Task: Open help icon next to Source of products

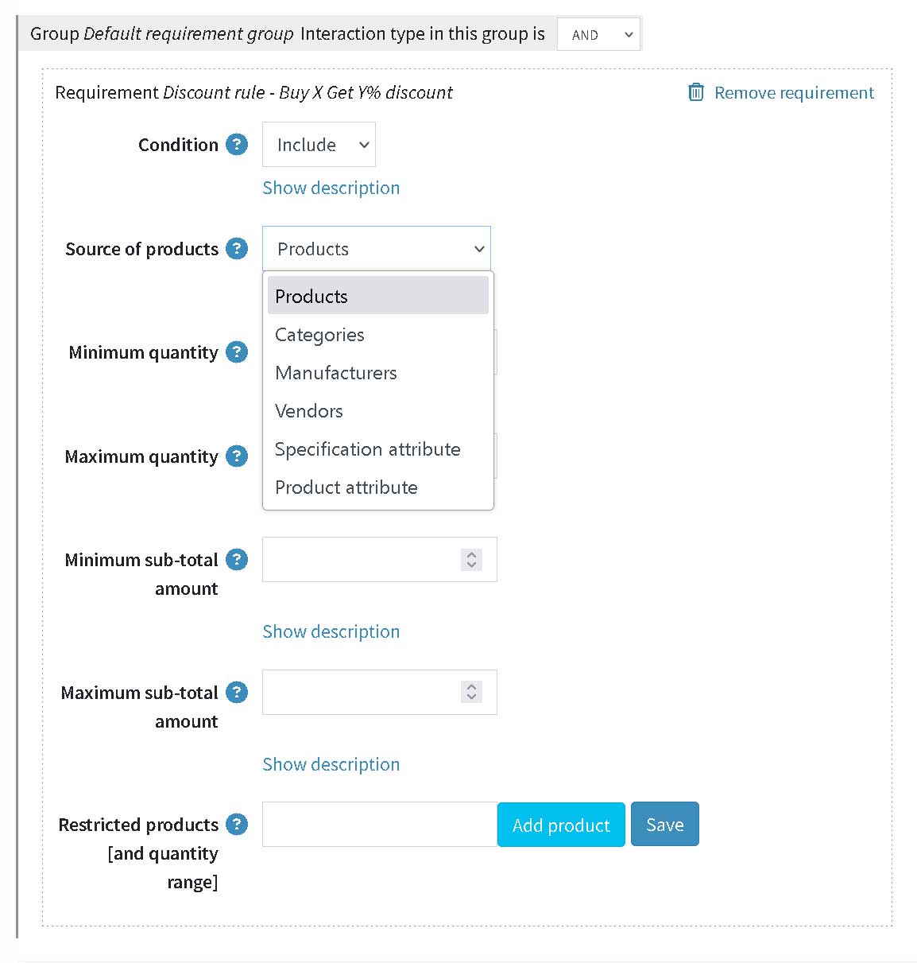Action: tap(237, 249)
